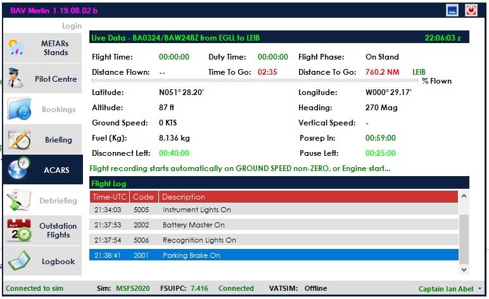Click the Heading 270 Mag value

pos(381,108)
